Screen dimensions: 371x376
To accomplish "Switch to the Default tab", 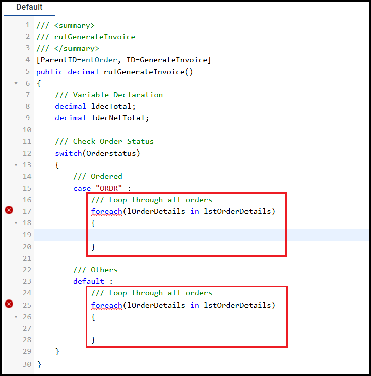I will pyautogui.click(x=29, y=7).
